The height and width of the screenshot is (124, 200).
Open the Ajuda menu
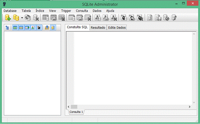(x=110, y=11)
